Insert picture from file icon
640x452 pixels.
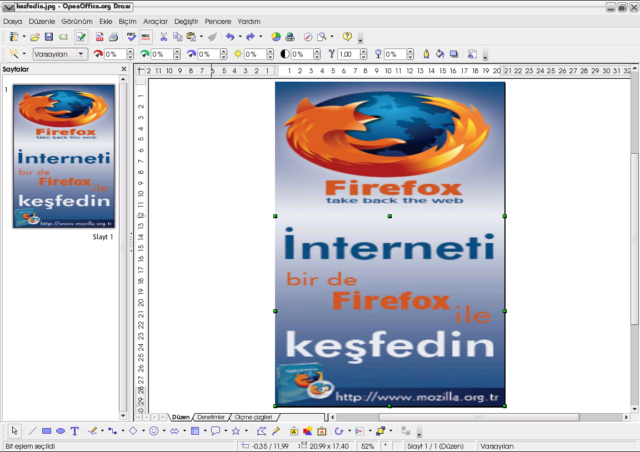pyautogui.click(x=308, y=431)
